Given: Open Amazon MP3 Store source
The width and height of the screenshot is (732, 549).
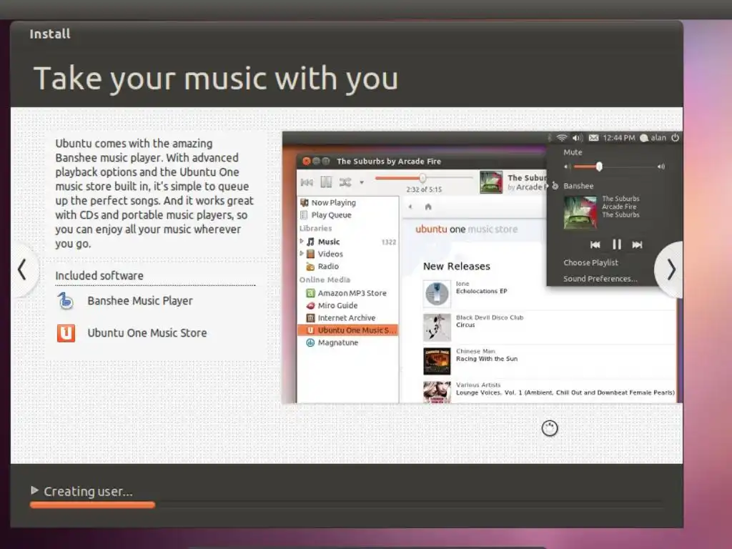Looking at the screenshot, I should (x=352, y=293).
